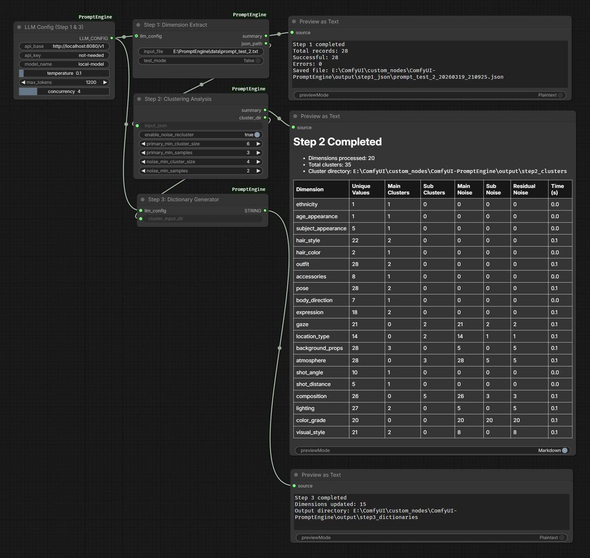Collapse Step 2: Clustering Analysis node dot
The height and width of the screenshot is (558, 590).
[x=139, y=99]
